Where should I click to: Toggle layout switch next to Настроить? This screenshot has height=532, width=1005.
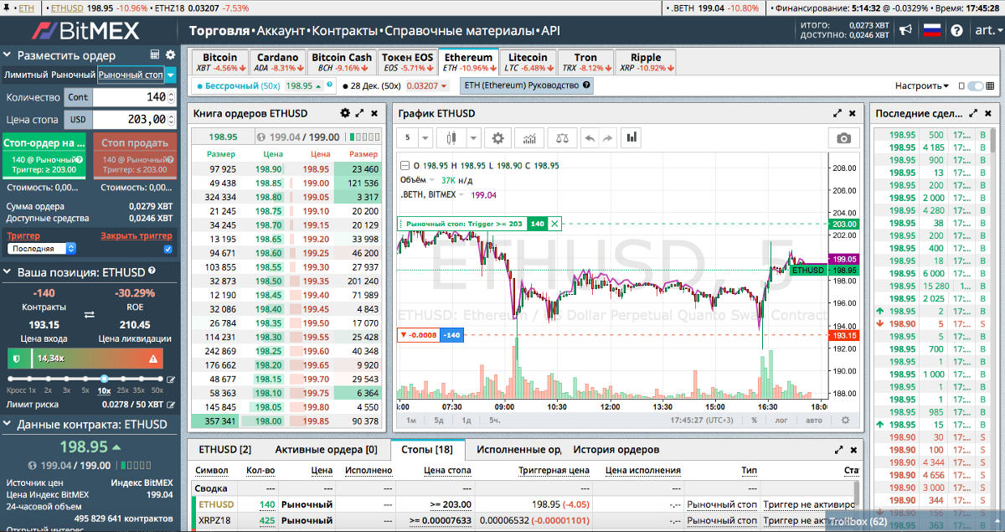(x=975, y=85)
